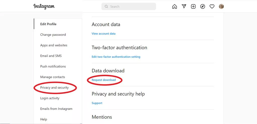
Task: Open Apps and websites settings
Action: point(54,45)
